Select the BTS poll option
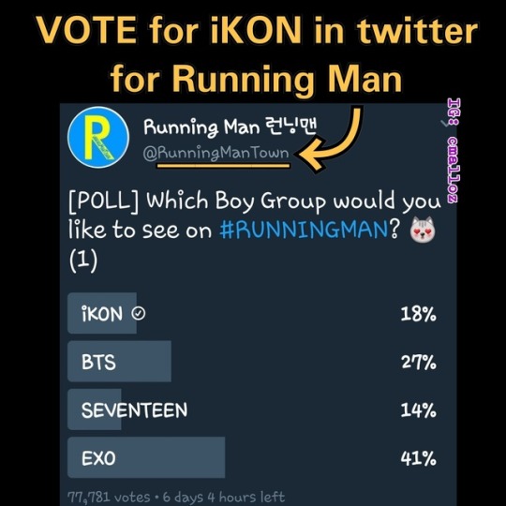The height and width of the screenshot is (506, 506). pyautogui.click(x=252, y=362)
